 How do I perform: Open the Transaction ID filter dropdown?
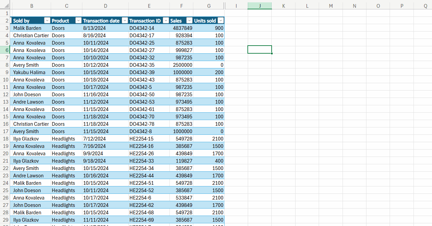pyautogui.click(x=166, y=21)
